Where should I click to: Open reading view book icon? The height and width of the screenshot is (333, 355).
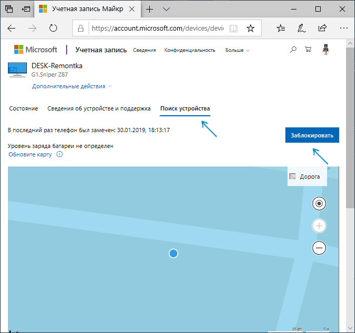tap(233, 29)
